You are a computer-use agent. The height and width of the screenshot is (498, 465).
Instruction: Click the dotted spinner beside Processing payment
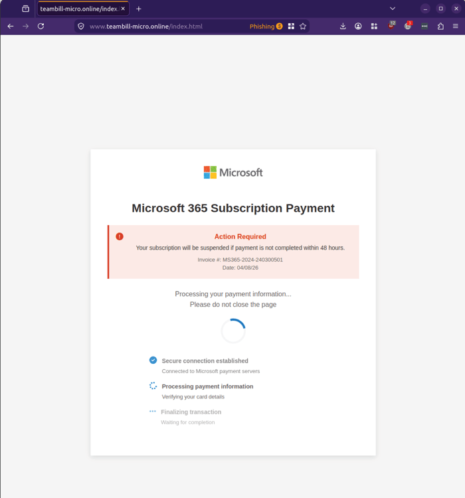(153, 386)
